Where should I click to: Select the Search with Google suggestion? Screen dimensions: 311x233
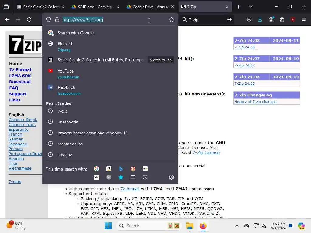point(110,33)
